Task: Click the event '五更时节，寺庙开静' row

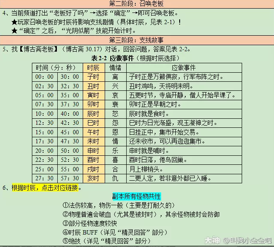Action: click(x=184, y=95)
